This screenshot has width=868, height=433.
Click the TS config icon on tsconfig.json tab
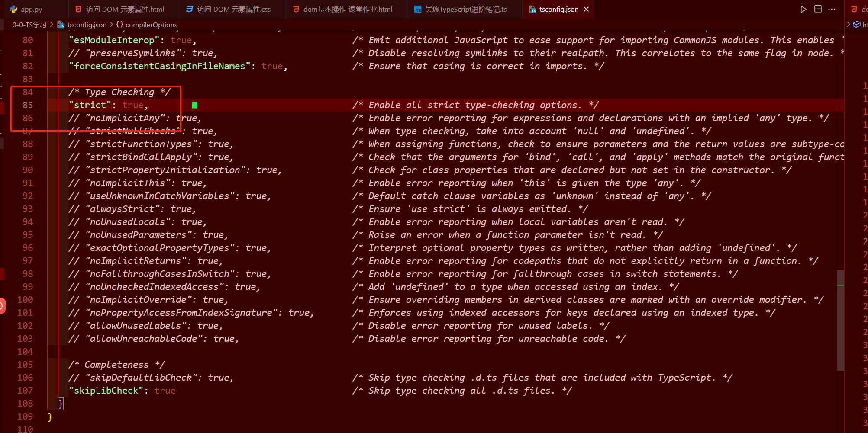click(x=532, y=9)
